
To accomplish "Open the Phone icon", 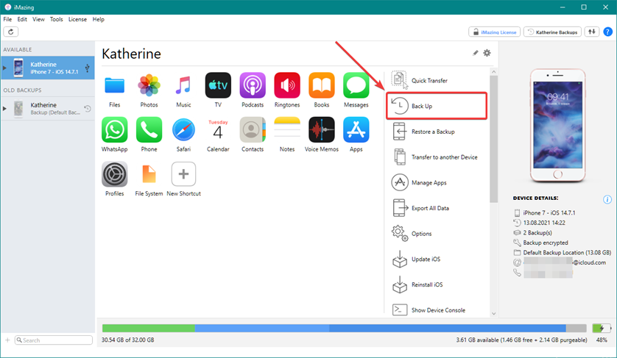I will coord(149,129).
